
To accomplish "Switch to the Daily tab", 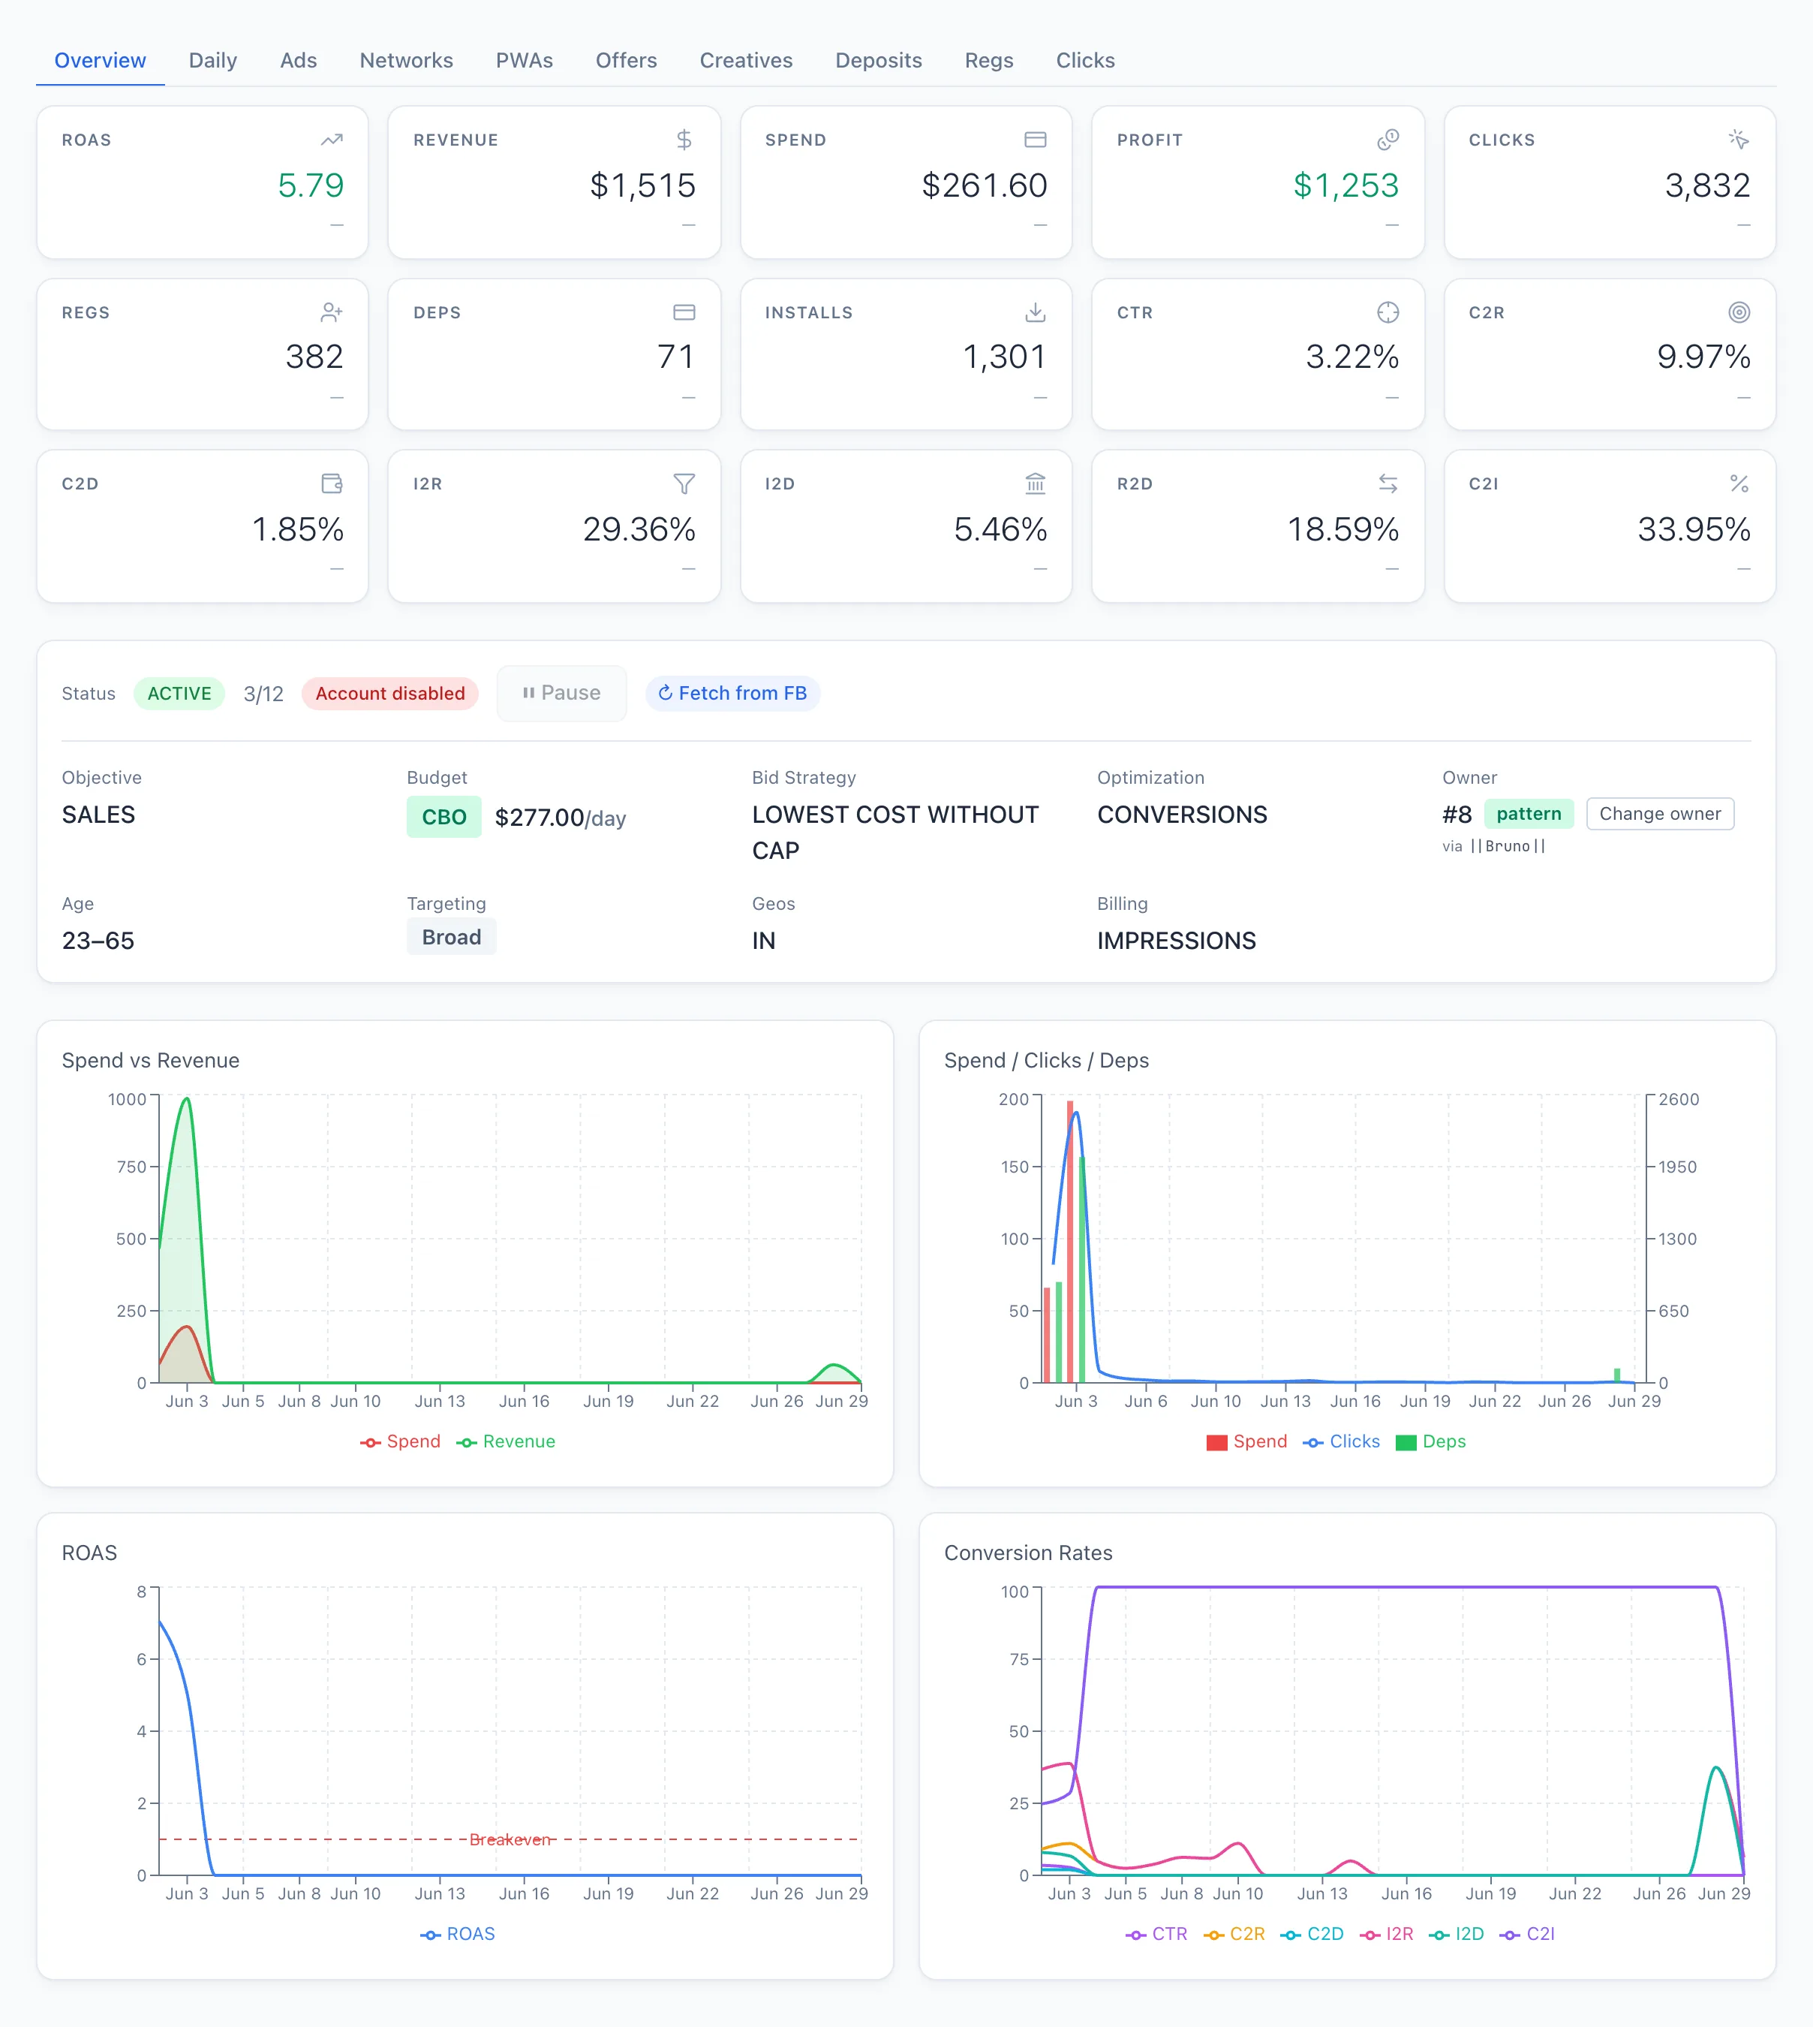I will pyautogui.click(x=213, y=61).
